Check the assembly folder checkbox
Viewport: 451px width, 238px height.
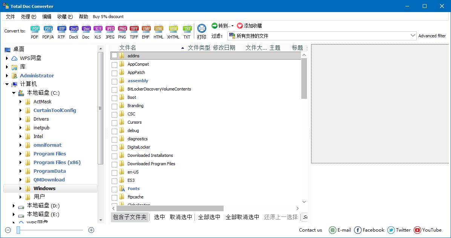point(115,81)
